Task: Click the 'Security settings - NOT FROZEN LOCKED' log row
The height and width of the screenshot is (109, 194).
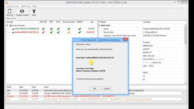Action: 94,99
